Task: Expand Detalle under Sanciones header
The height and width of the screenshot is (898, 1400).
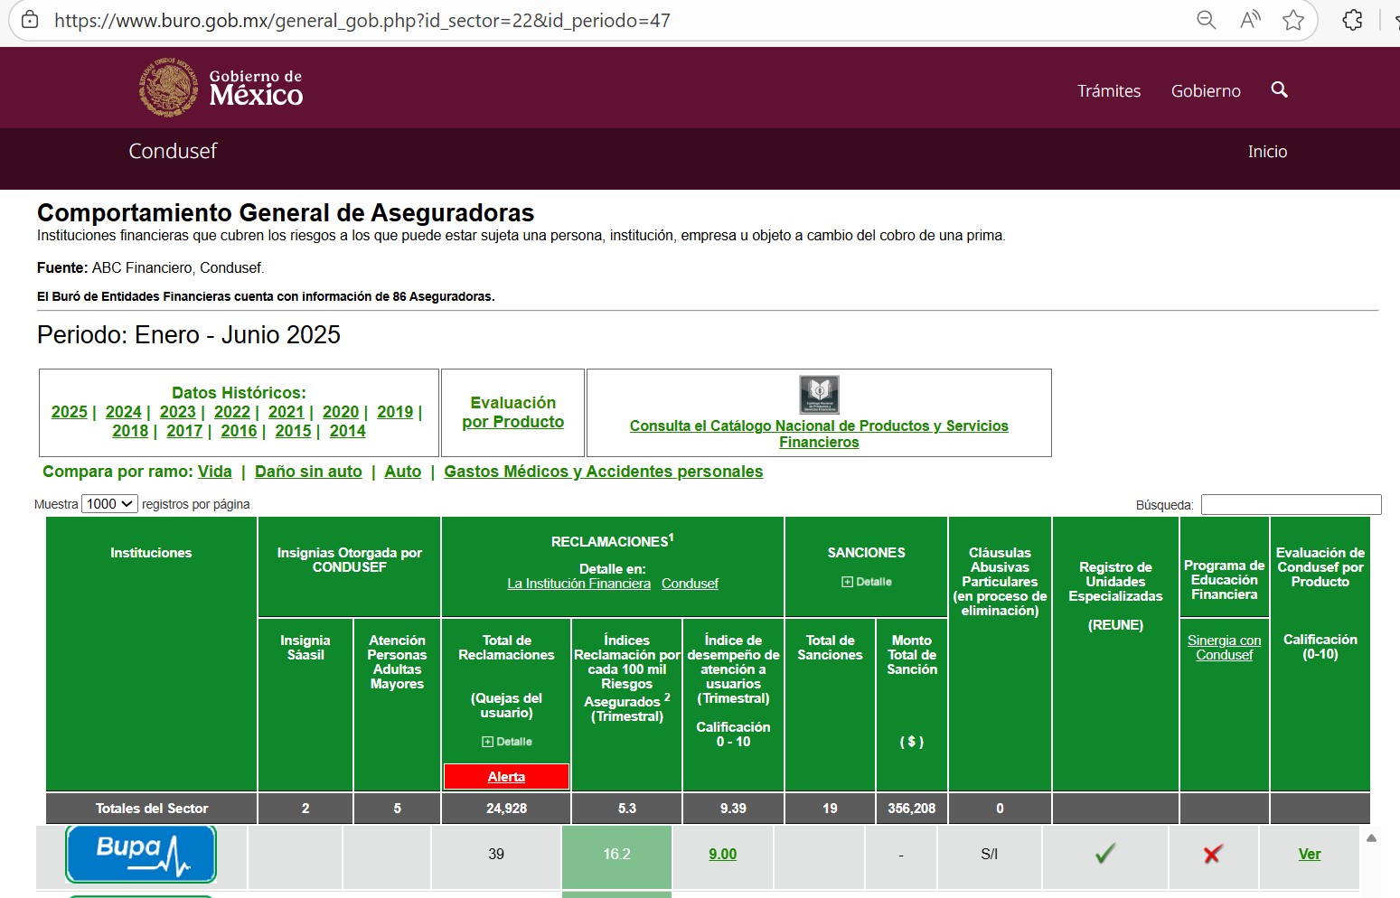Action: pos(866,582)
